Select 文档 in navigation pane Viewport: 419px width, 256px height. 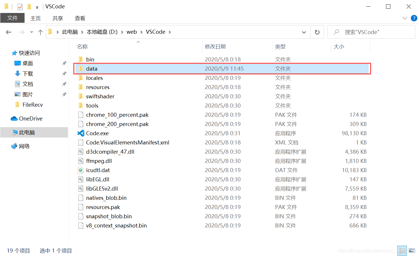[28, 84]
